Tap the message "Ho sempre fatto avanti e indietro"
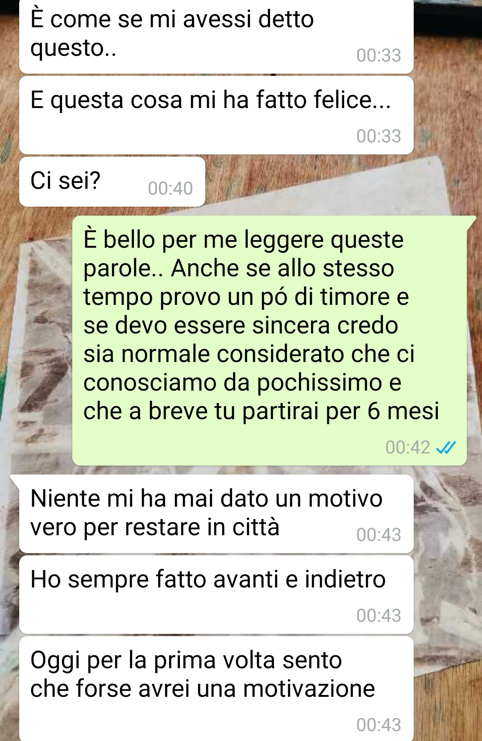 click(x=216, y=595)
